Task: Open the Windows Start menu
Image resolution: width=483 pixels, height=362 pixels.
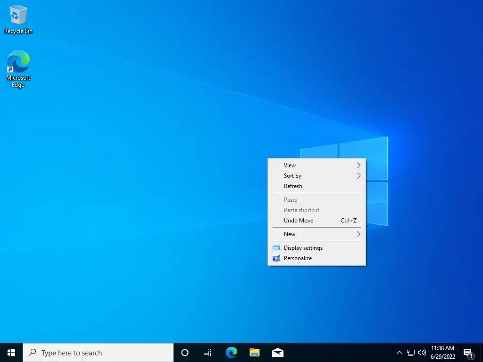Action: (x=11, y=353)
